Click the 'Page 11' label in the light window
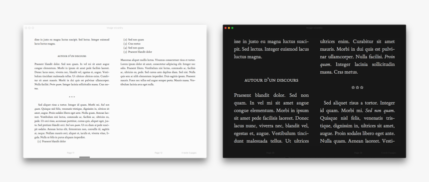The image size is (429, 182). (71, 153)
